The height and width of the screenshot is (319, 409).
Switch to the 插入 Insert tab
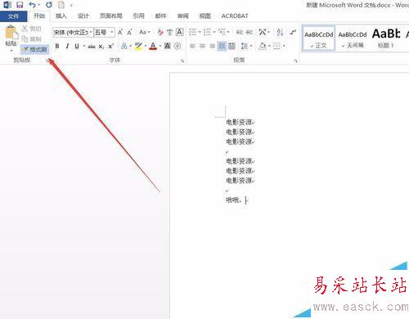coord(61,16)
